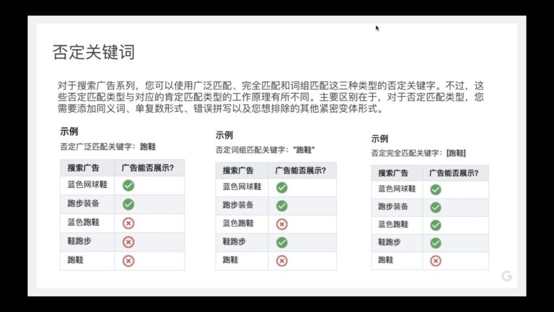
Task: Click red X beside 蓝色跑鞋 in 否定词组匹配 table
Action: pyautogui.click(x=282, y=224)
